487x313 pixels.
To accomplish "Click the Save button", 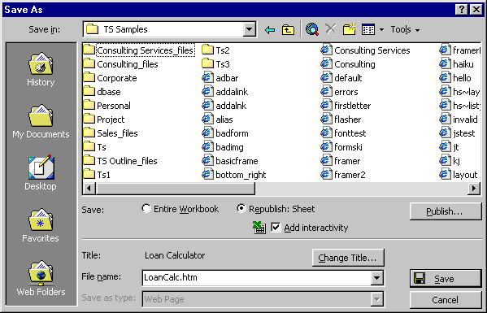I will [446, 279].
